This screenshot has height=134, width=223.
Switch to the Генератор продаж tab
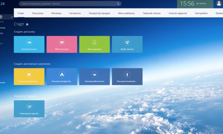[x=99, y=13]
